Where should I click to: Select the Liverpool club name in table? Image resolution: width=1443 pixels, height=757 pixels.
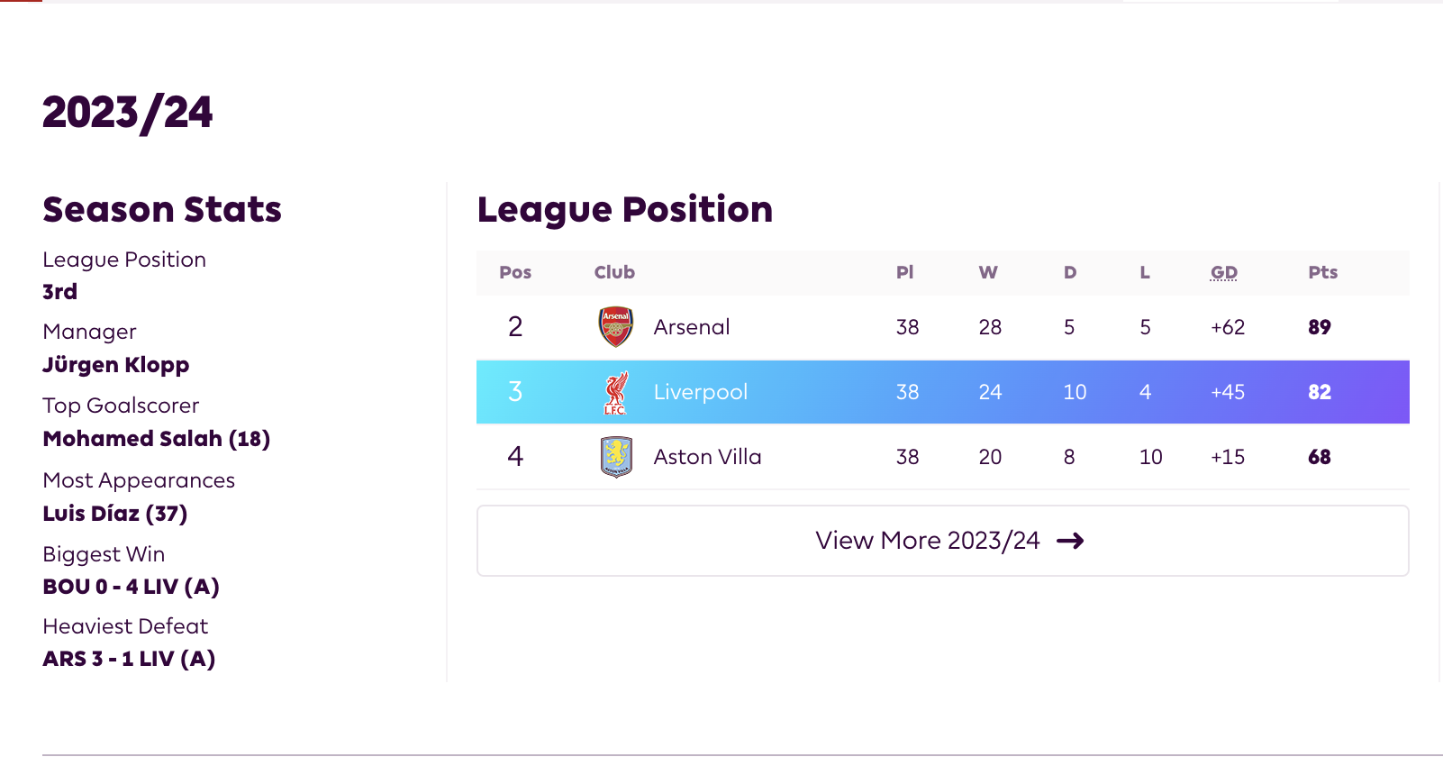tap(701, 392)
